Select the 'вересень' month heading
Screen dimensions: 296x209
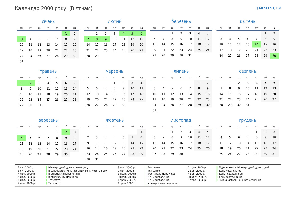point(48,120)
